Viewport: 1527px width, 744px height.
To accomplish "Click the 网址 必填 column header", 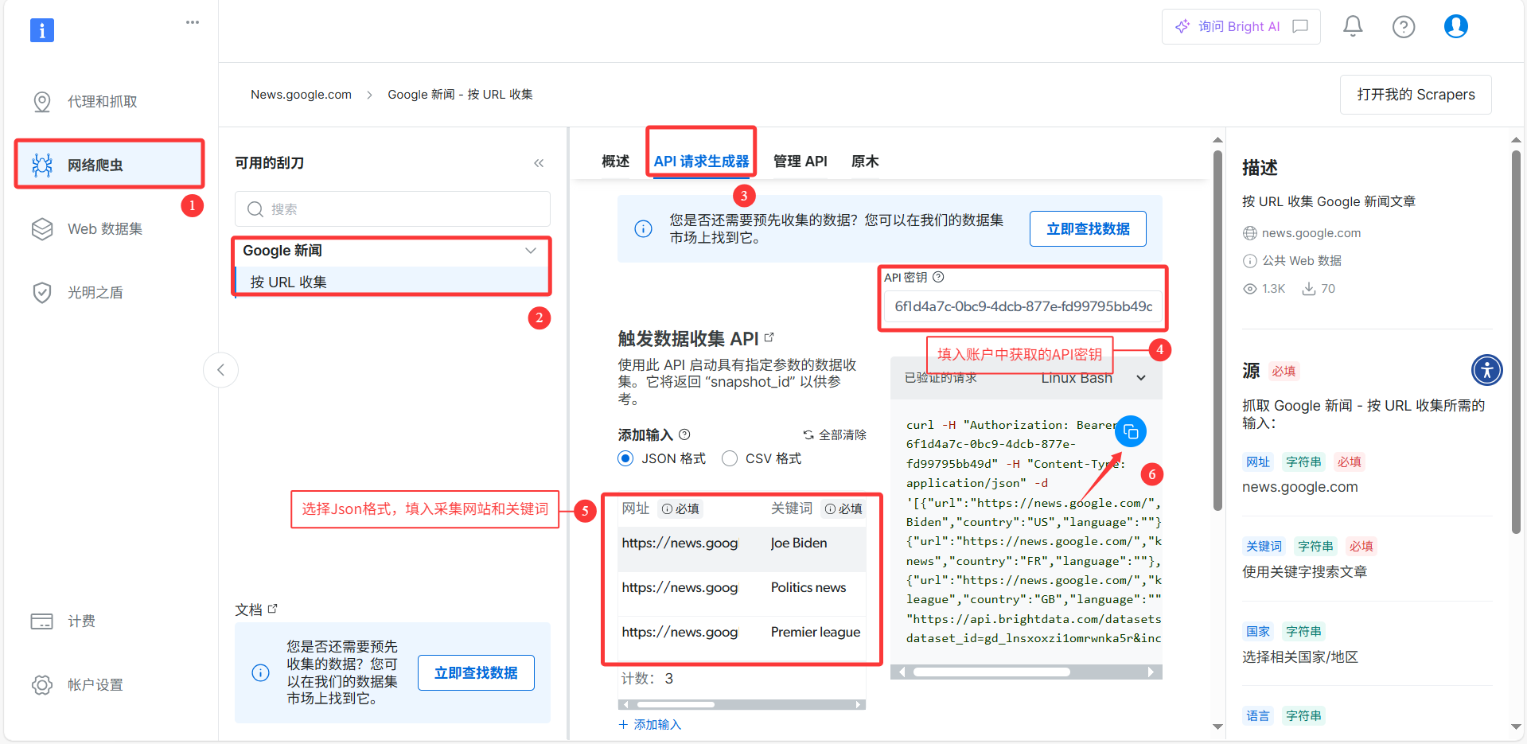I will pos(660,509).
